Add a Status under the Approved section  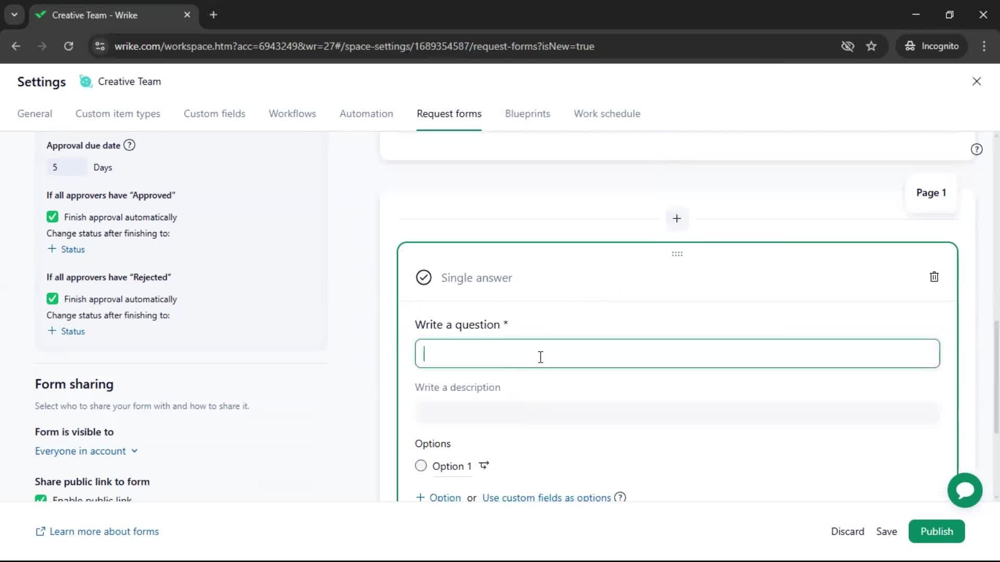[66, 249]
